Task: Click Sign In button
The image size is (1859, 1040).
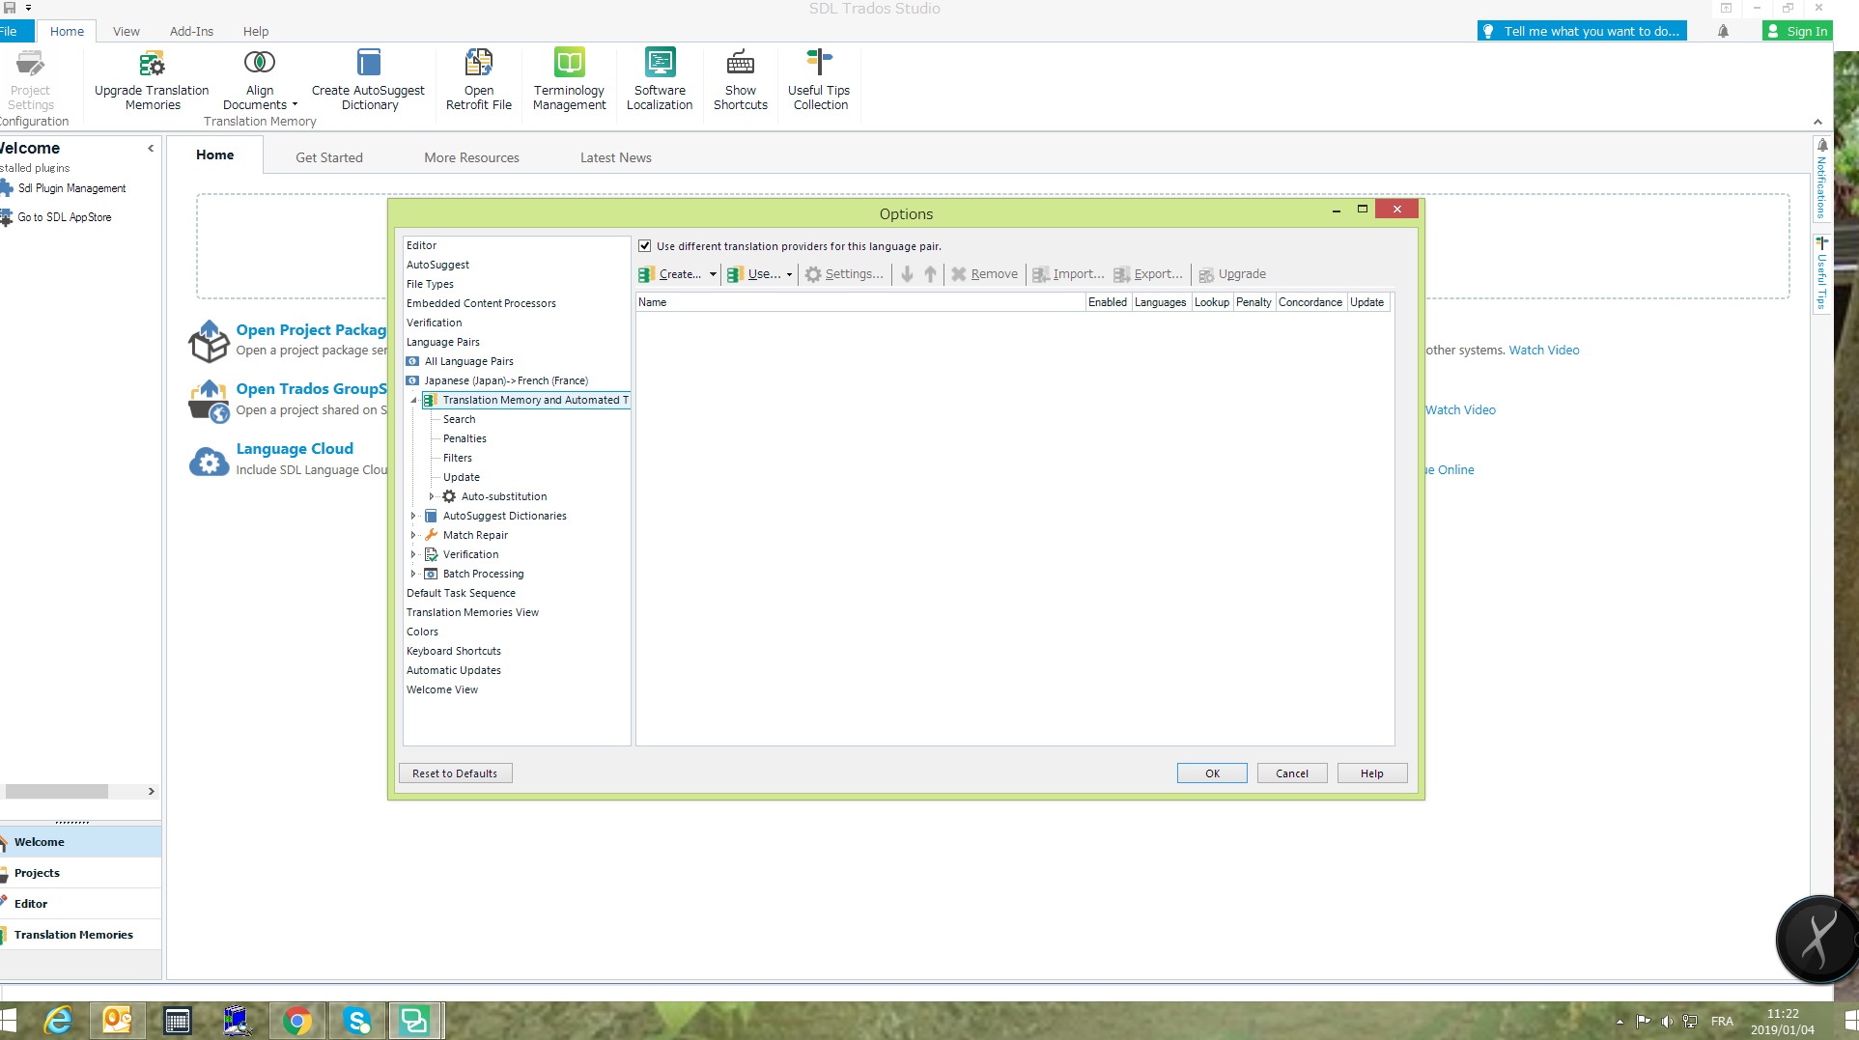Action: tap(1797, 31)
